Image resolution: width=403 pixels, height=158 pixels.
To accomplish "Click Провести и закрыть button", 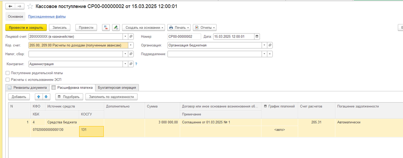I will point(26,27).
